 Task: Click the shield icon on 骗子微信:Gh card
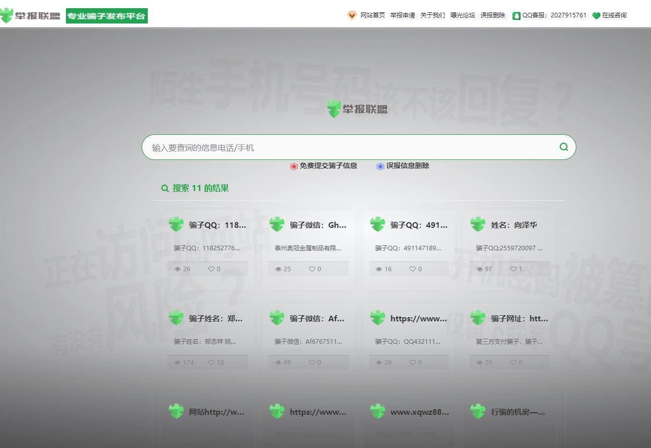277,224
